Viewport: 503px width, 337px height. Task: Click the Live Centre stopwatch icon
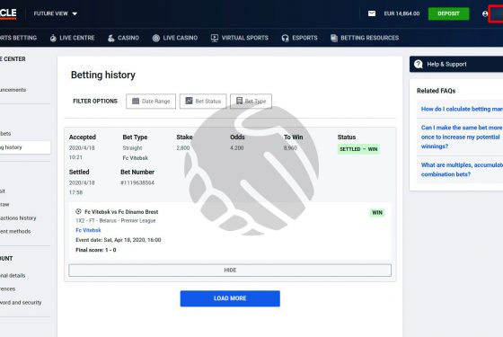coord(53,38)
